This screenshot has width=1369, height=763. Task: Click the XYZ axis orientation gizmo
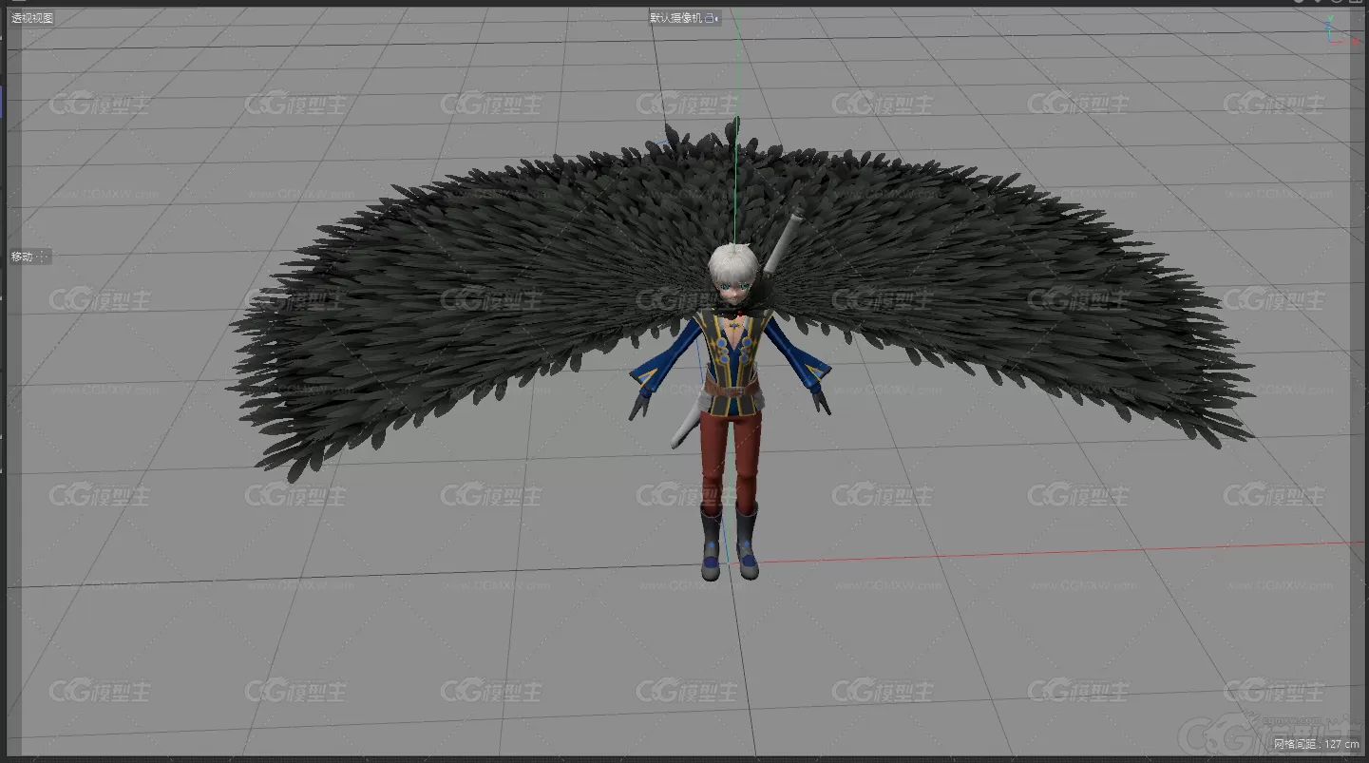point(1340,30)
